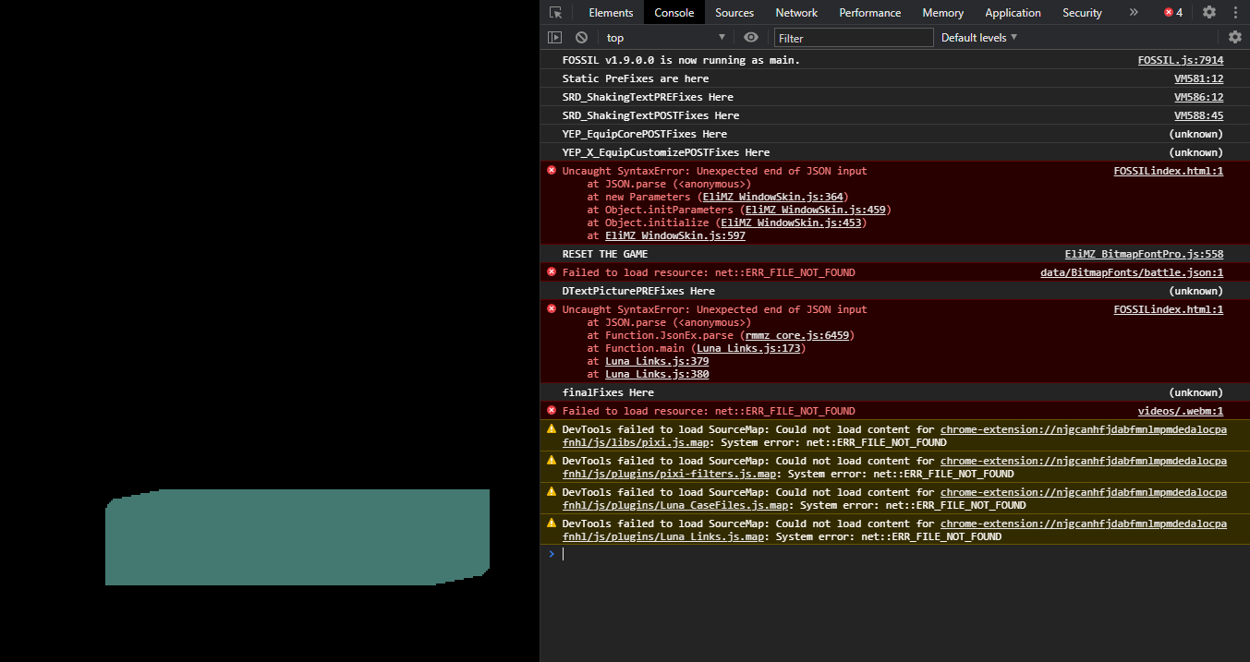
Task: Select the 'FOSSIL v1.9.0.0 is now running' message
Action: (681, 60)
